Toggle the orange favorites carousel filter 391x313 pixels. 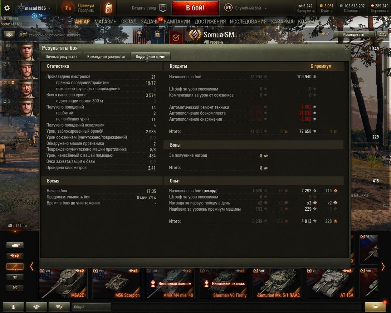(15, 267)
